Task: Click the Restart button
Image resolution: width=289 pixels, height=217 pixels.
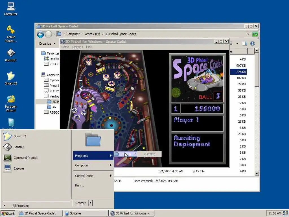Action: coord(80,203)
